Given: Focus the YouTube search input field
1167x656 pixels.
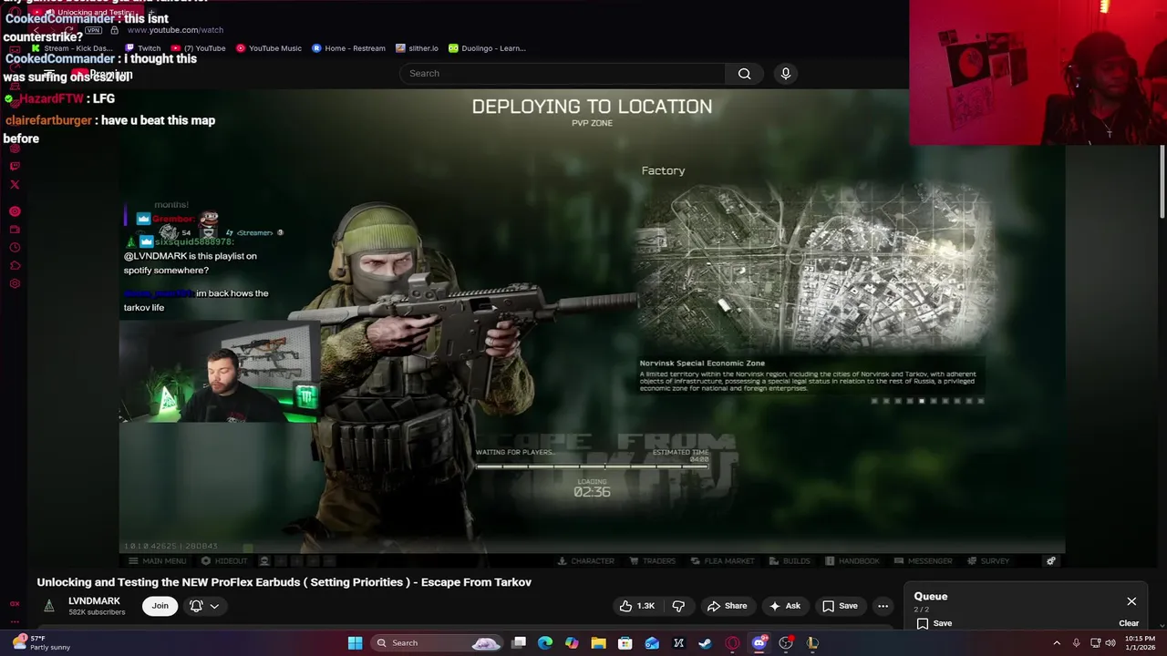Looking at the screenshot, I should pyautogui.click(x=563, y=74).
